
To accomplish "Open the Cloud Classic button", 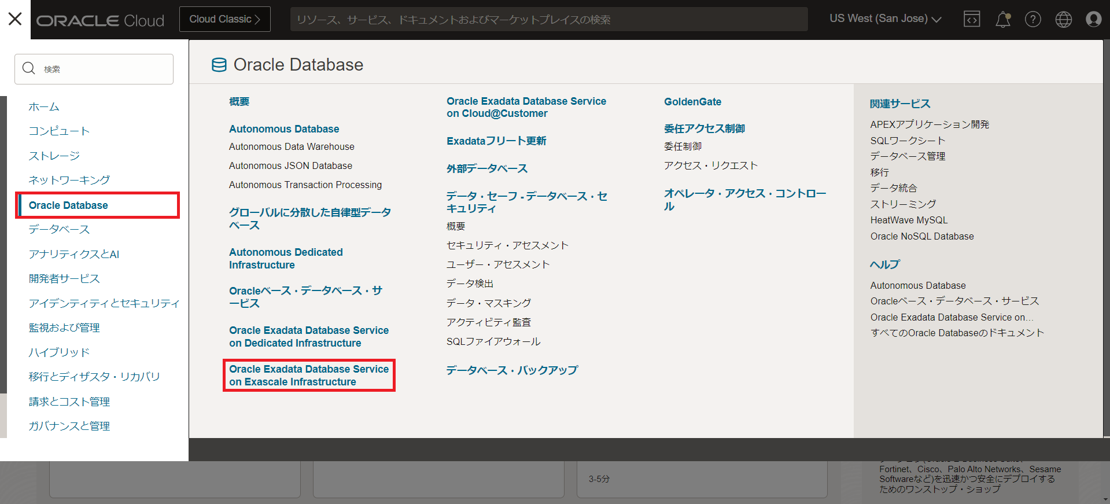I will pos(224,19).
